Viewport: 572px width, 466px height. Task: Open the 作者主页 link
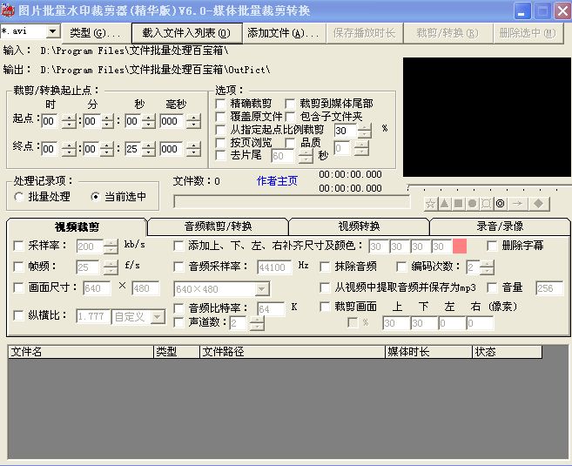277,181
